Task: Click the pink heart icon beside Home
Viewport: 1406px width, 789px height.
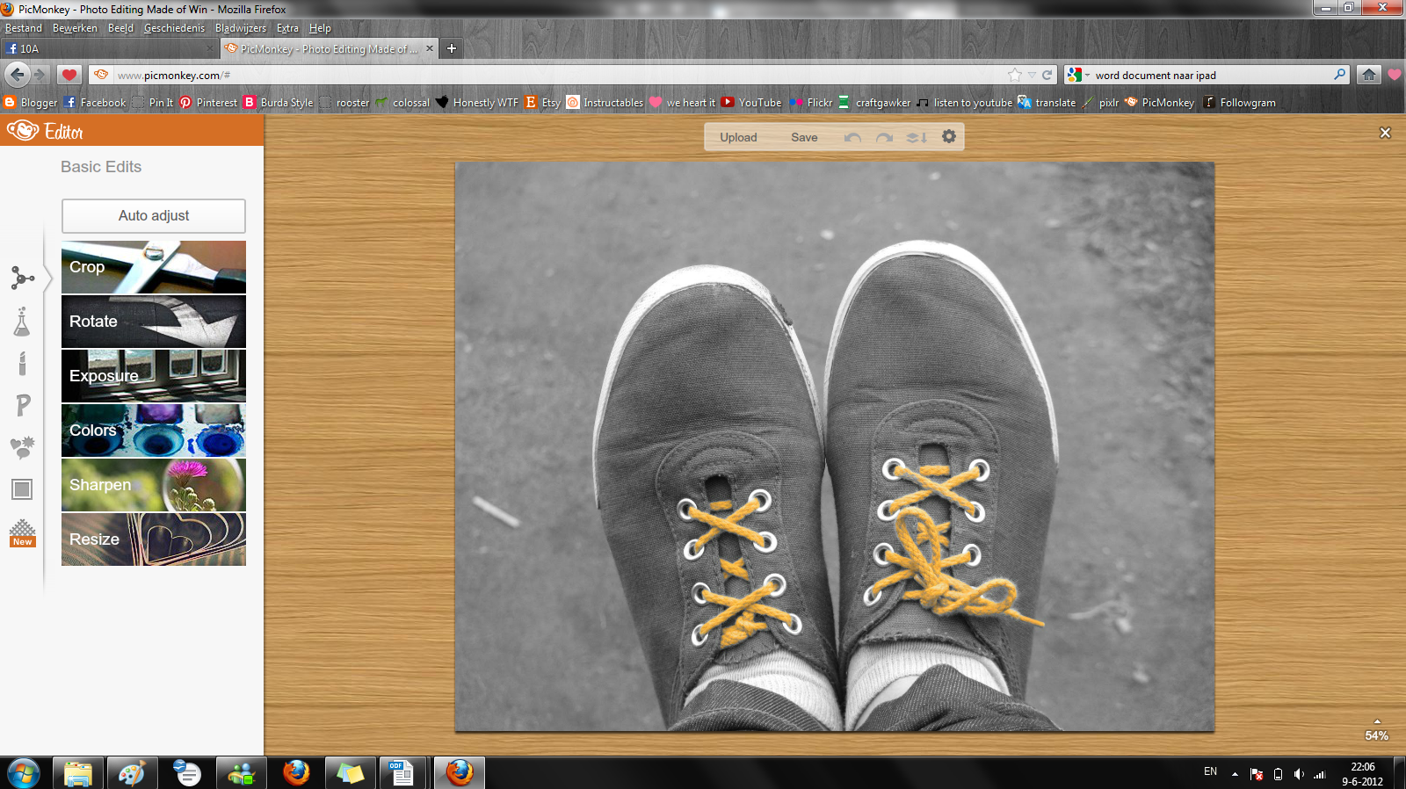Action: coord(1395,75)
